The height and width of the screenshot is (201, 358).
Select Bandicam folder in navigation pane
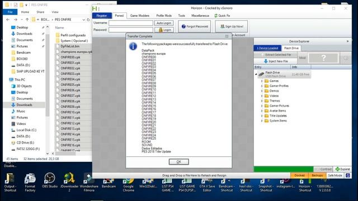pos(23,52)
